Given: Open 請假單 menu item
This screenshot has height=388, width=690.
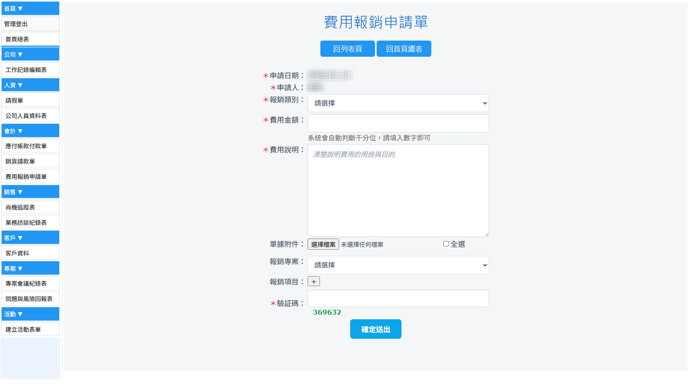Looking at the screenshot, I should coord(30,100).
